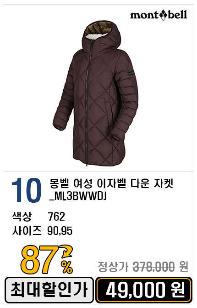The width and height of the screenshot is (197, 308).
Task: Click the 사이즈 label
Action: (27, 231)
